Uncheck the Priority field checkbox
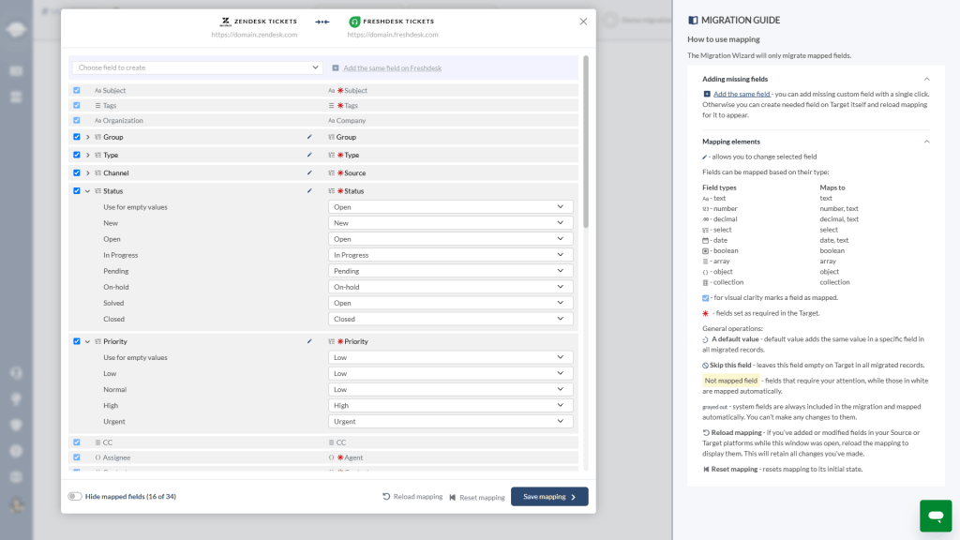The height and width of the screenshot is (540, 960). (77, 341)
